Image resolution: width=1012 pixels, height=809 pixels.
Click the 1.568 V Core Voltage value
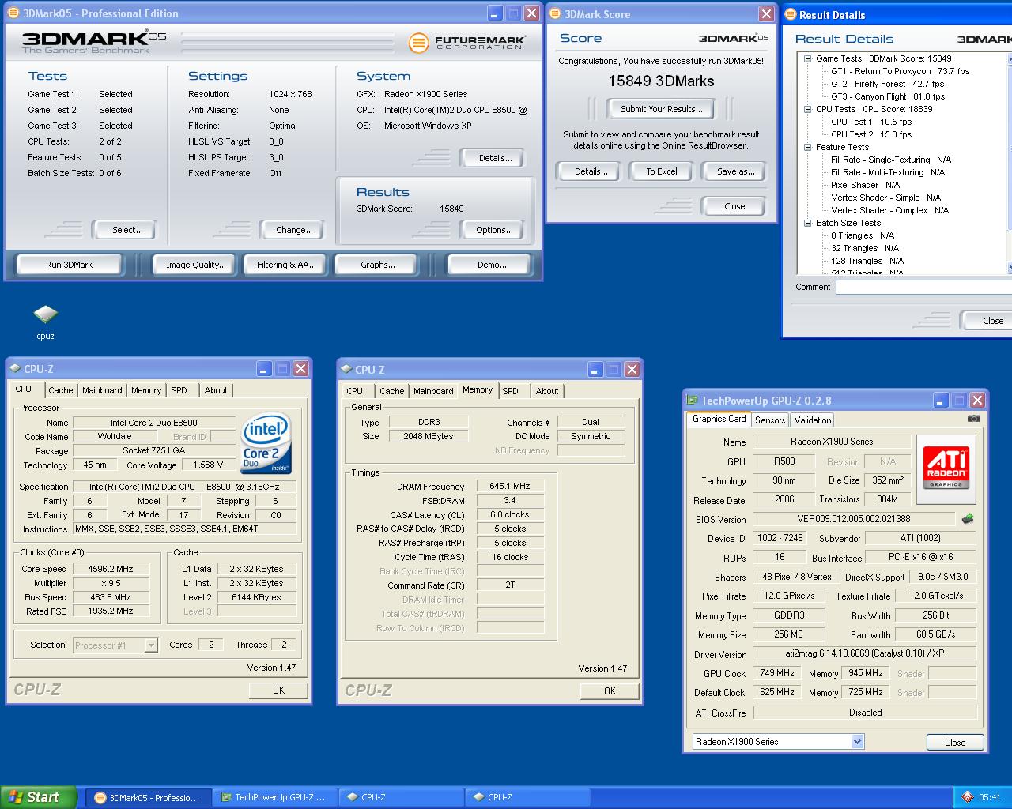pyautogui.click(x=207, y=465)
